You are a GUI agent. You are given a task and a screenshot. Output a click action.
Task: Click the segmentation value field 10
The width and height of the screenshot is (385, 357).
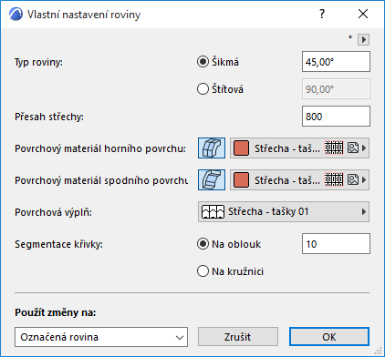(x=336, y=244)
